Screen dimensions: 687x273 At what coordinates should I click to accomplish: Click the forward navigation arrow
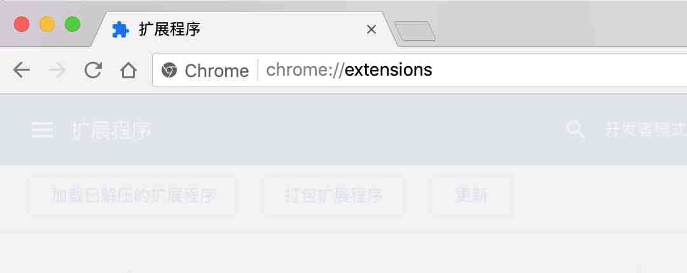[x=57, y=69]
